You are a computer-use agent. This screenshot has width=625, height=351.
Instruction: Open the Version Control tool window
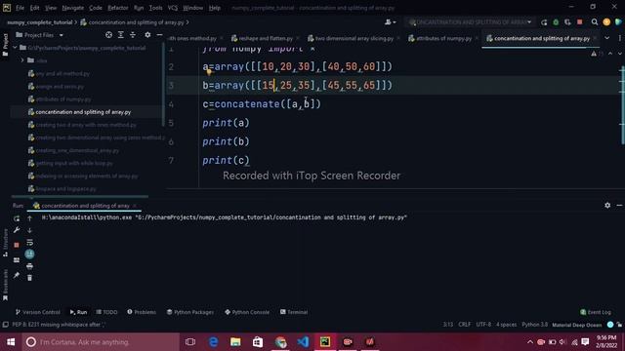point(37,312)
